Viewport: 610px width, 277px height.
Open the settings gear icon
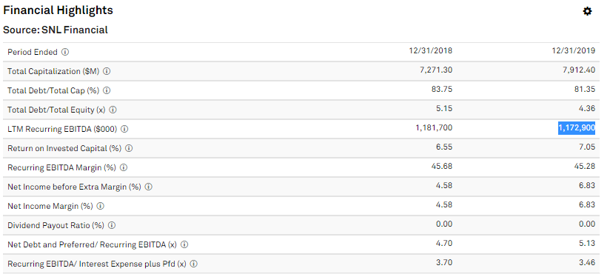[587, 12]
